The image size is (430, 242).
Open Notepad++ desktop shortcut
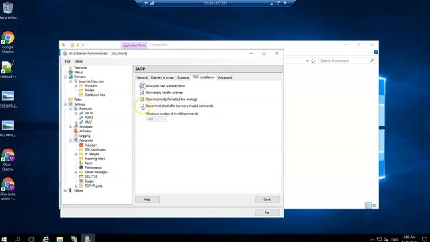7,70
